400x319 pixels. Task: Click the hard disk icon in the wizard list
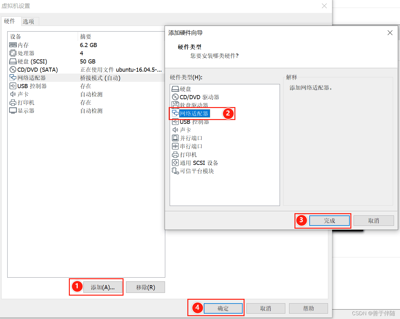point(175,89)
